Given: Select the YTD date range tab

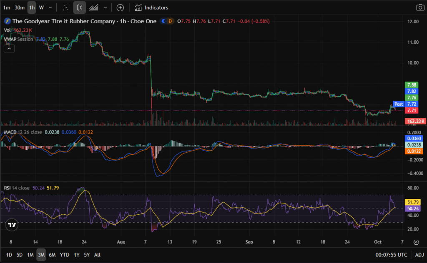Looking at the screenshot, I should [64, 255].
